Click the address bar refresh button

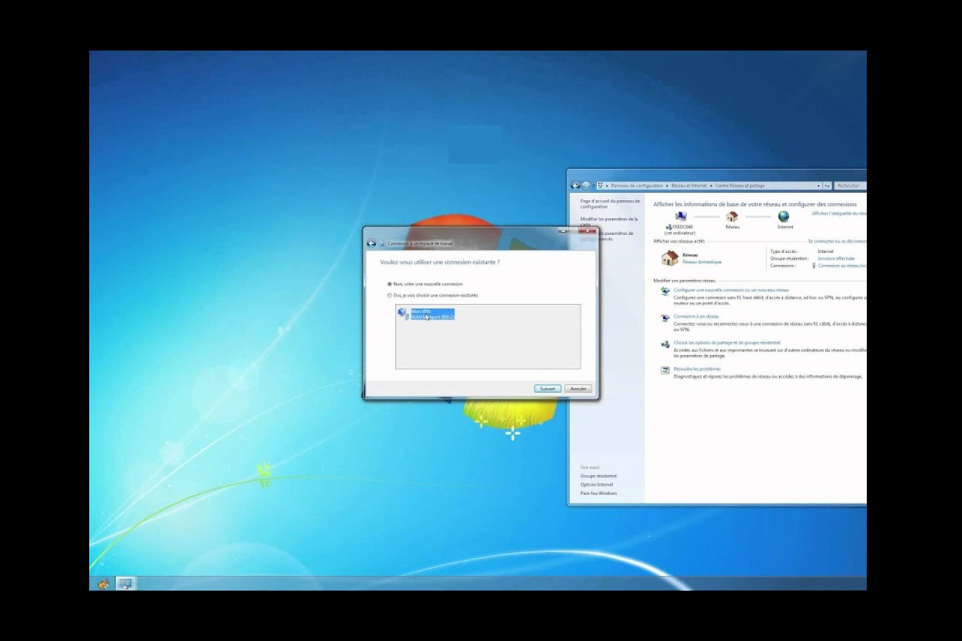[827, 186]
